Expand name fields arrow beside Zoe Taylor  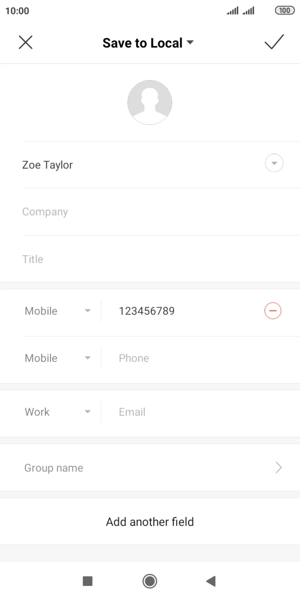click(x=274, y=163)
